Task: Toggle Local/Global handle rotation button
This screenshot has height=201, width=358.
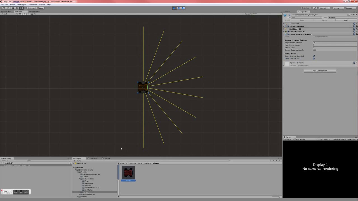Action: point(40,8)
